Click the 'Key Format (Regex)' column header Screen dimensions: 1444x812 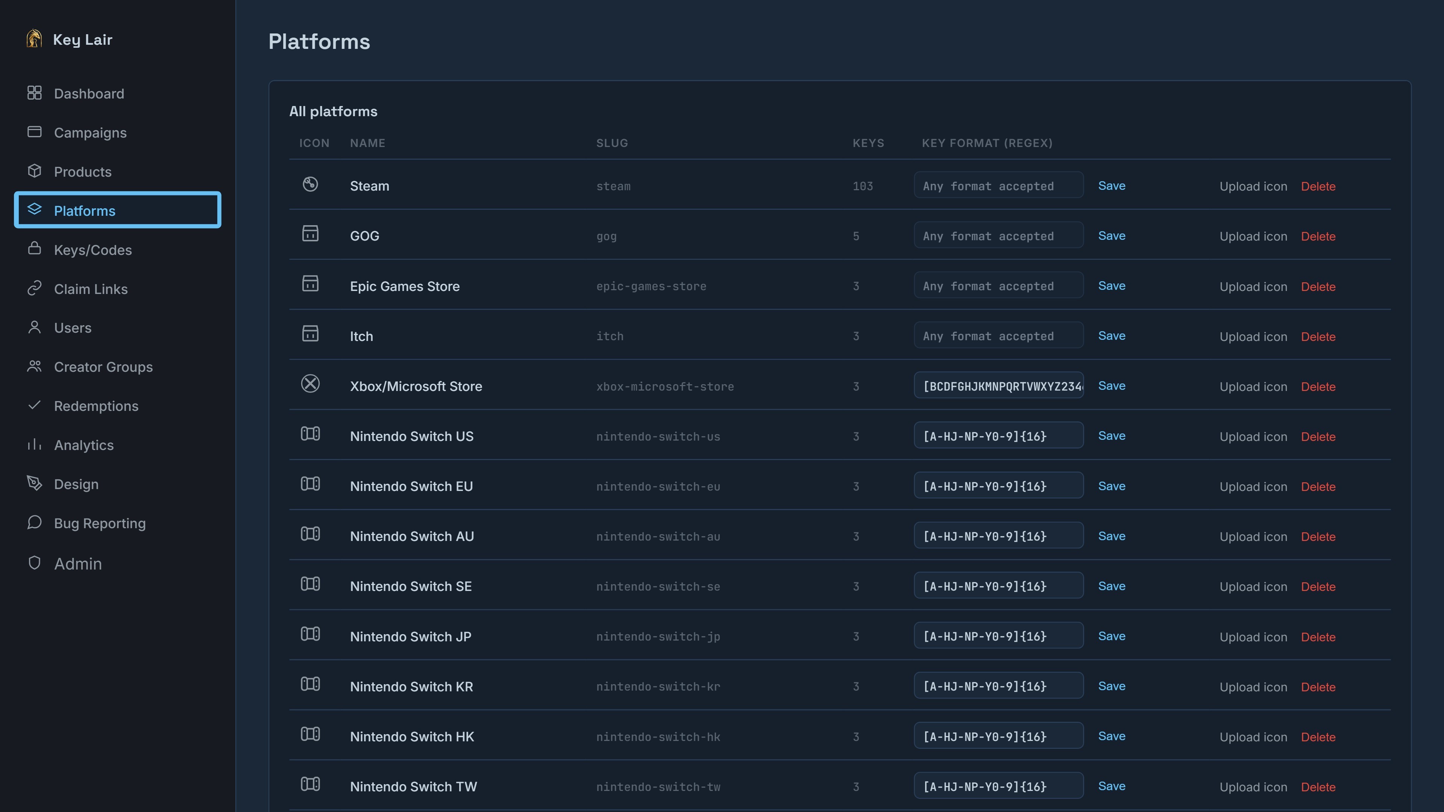click(987, 143)
